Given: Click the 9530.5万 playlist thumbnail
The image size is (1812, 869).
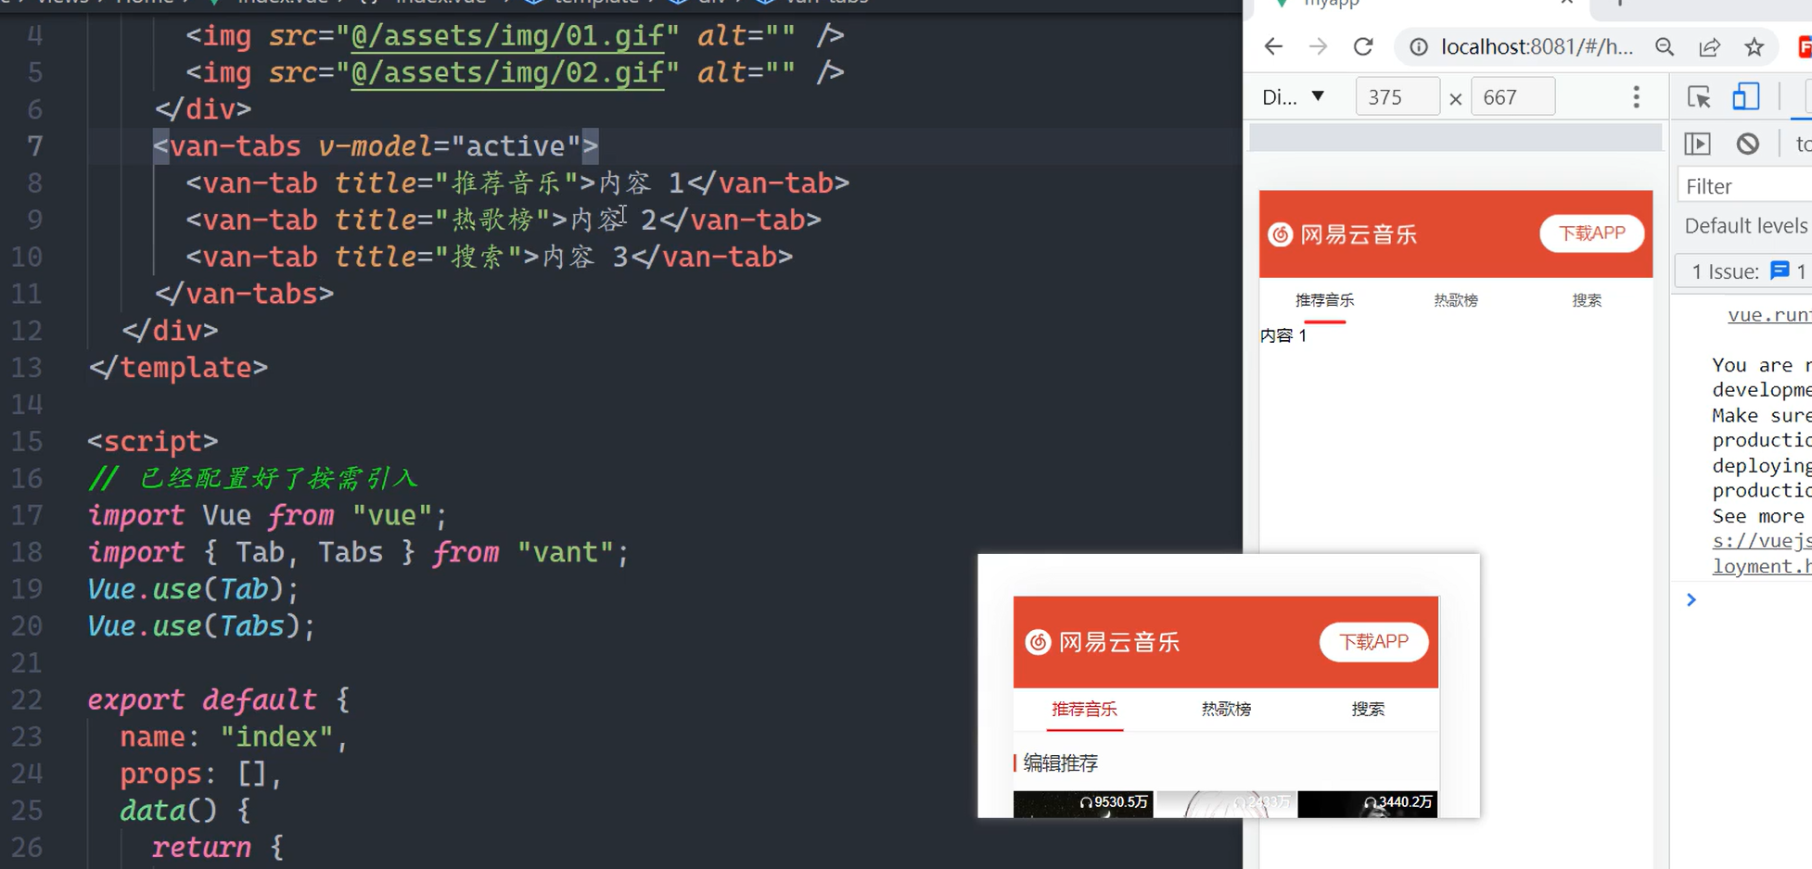Looking at the screenshot, I should [1083, 803].
